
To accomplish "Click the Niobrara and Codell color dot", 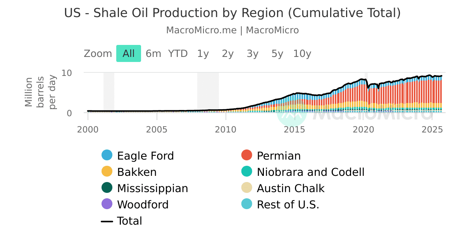I will pos(246,172).
